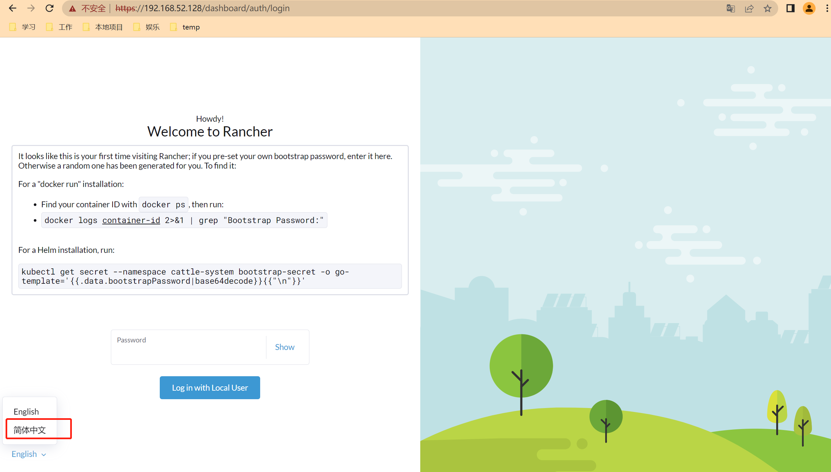The image size is (831, 472).
Task: Click the docker logs command snippet
Action: 184,220
